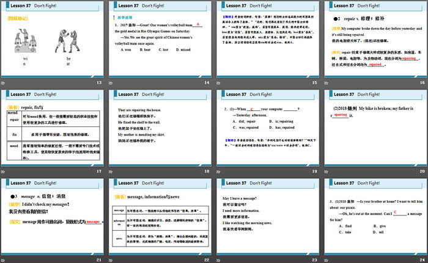Click the animation star icon under slide 20
Viewport: 428px width, 263px height.
click(x=326, y=171)
